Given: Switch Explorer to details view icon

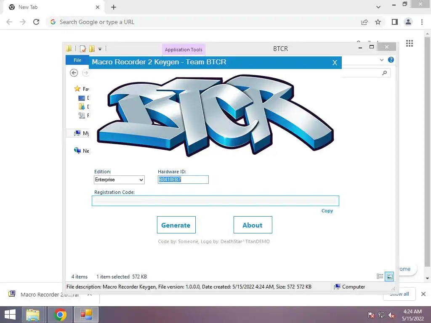Looking at the screenshot, I should pos(380,276).
